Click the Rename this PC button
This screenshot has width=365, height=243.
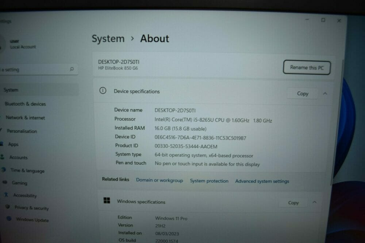[x=307, y=68]
